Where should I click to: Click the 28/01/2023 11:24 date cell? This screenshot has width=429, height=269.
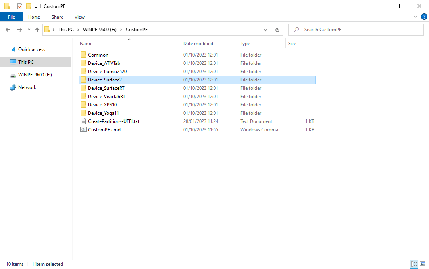point(201,121)
